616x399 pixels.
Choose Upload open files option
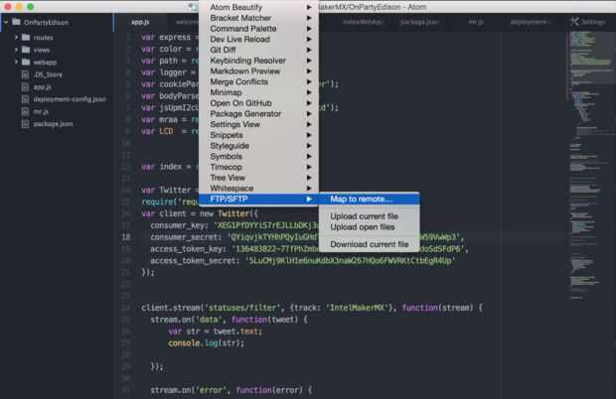pos(370,226)
